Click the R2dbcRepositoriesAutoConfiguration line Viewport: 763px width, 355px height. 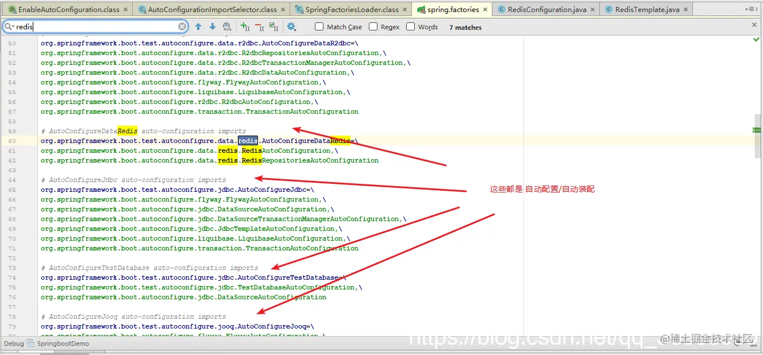pyautogui.click(x=214, y=53)
